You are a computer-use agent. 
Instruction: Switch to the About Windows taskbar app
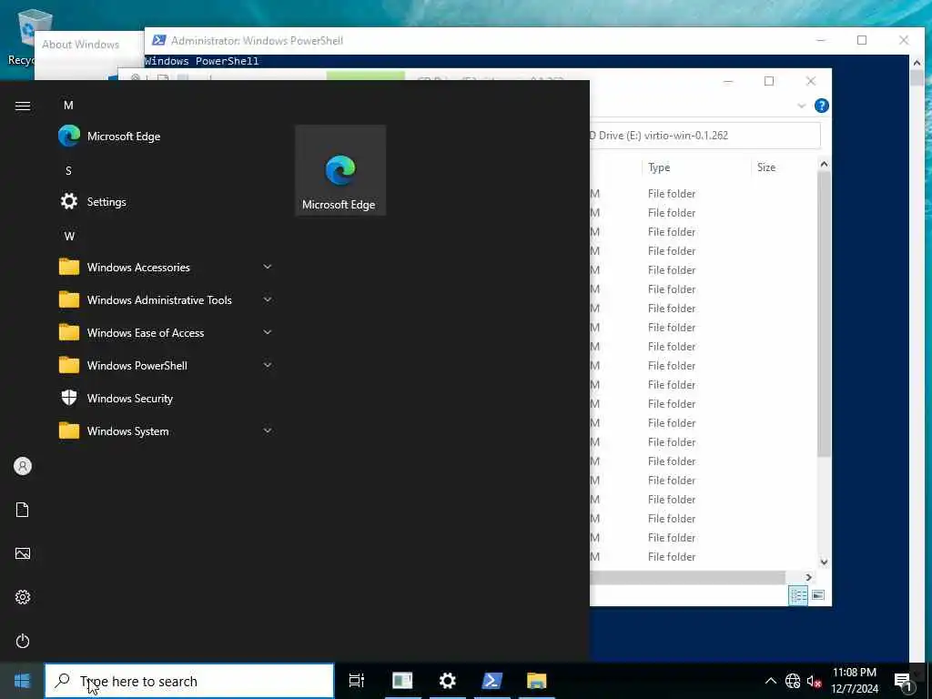click(402, 681)
